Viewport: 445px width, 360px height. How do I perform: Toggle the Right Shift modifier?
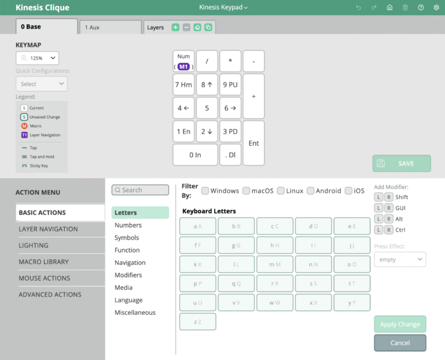(388, 197)
